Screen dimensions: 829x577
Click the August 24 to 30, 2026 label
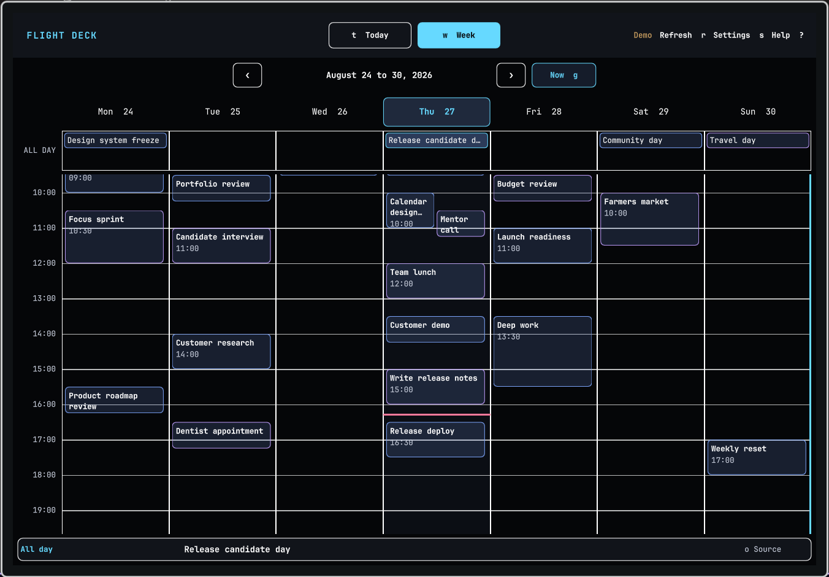379,76
